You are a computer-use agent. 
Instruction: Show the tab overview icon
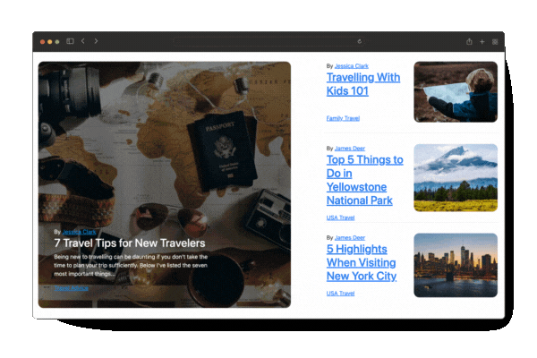click(x=494, y=41)
